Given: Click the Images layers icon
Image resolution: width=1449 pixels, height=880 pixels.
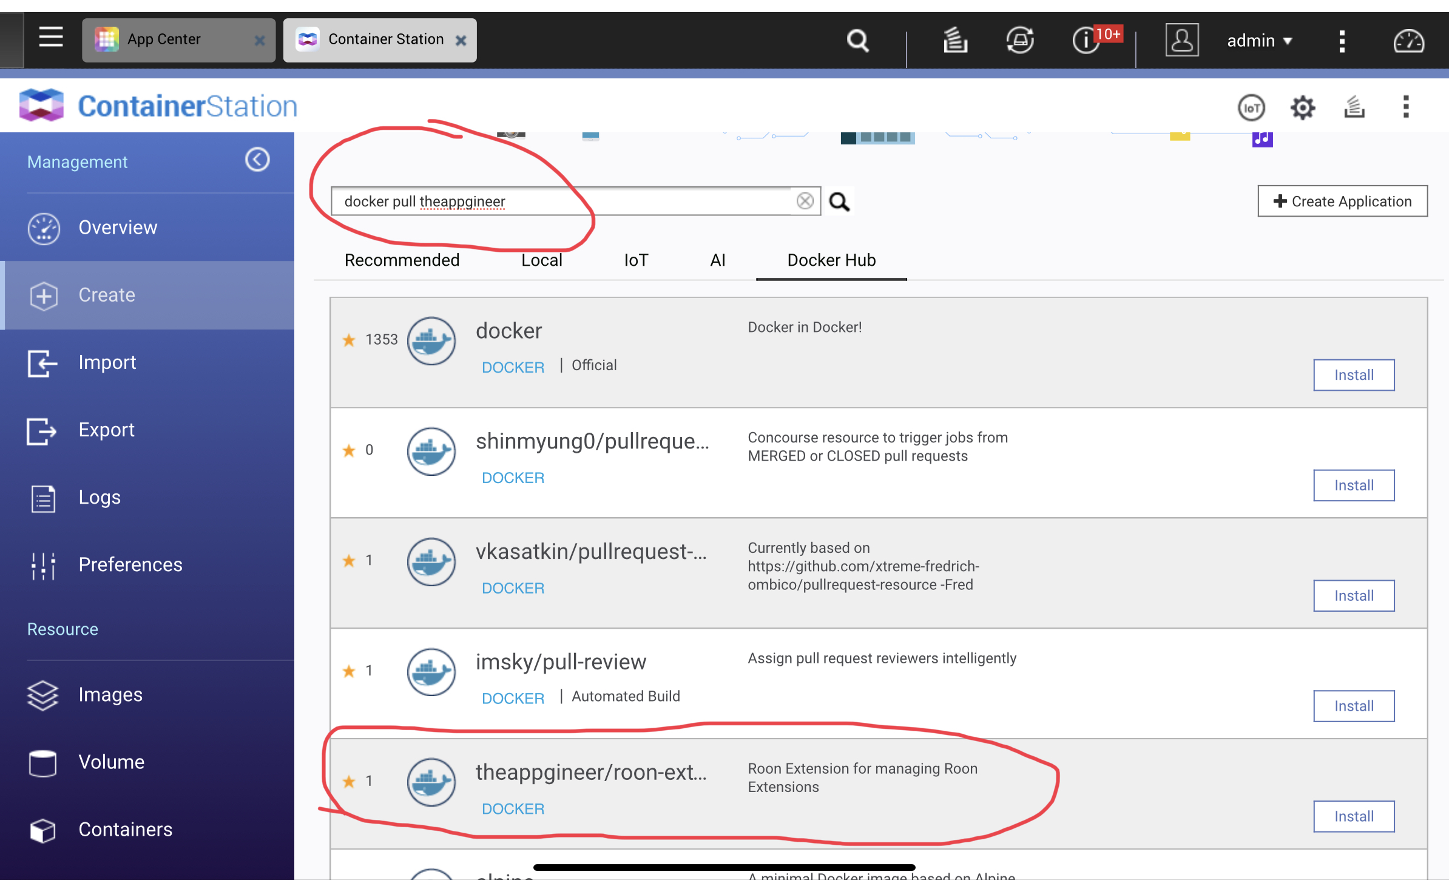Looking at the screenshot, I should (x=42, y=696).
